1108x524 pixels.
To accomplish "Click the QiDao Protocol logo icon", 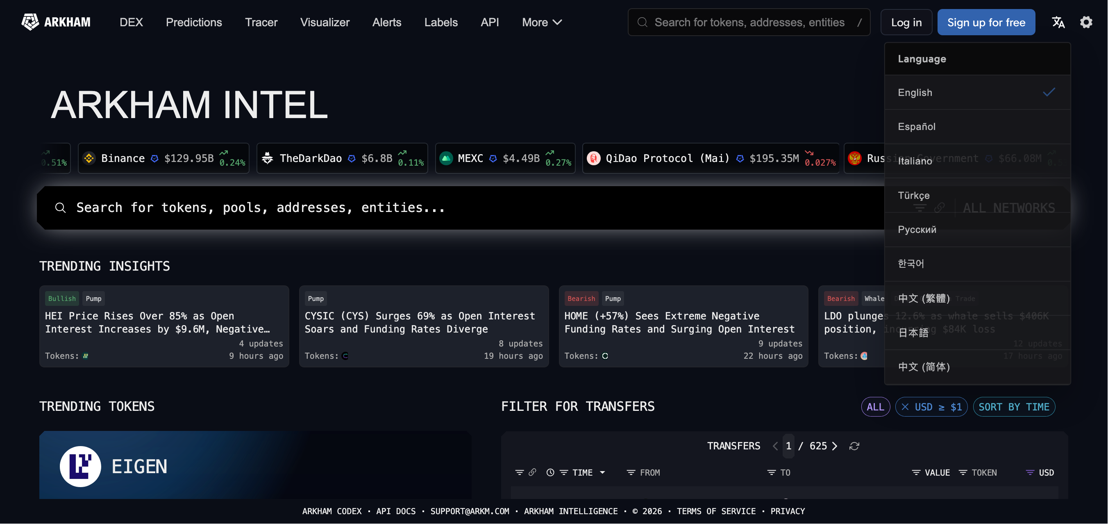I will click(594, 158).
